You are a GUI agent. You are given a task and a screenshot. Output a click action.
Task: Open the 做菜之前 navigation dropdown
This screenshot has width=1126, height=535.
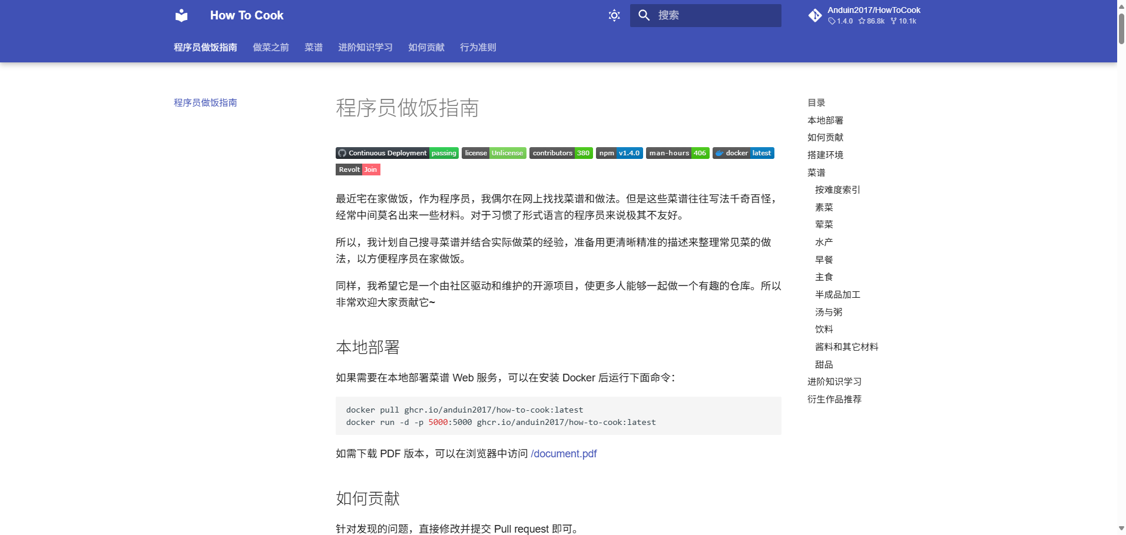point(270,48)
